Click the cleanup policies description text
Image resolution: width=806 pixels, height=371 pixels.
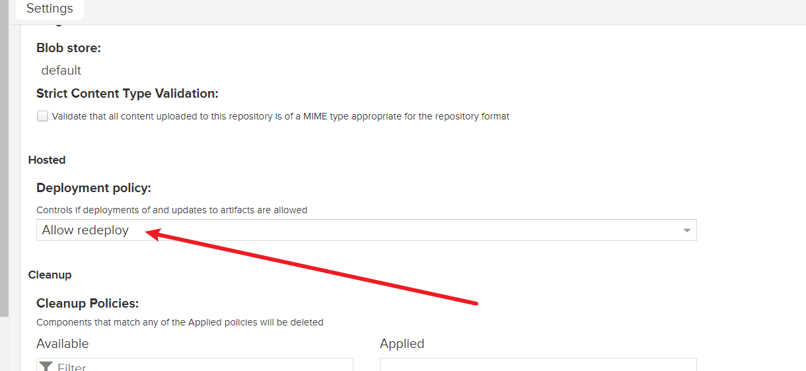coord(180,323)
